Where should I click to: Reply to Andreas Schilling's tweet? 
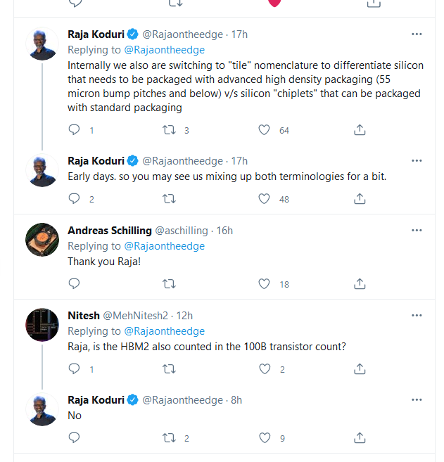click(x=75, y=284)
